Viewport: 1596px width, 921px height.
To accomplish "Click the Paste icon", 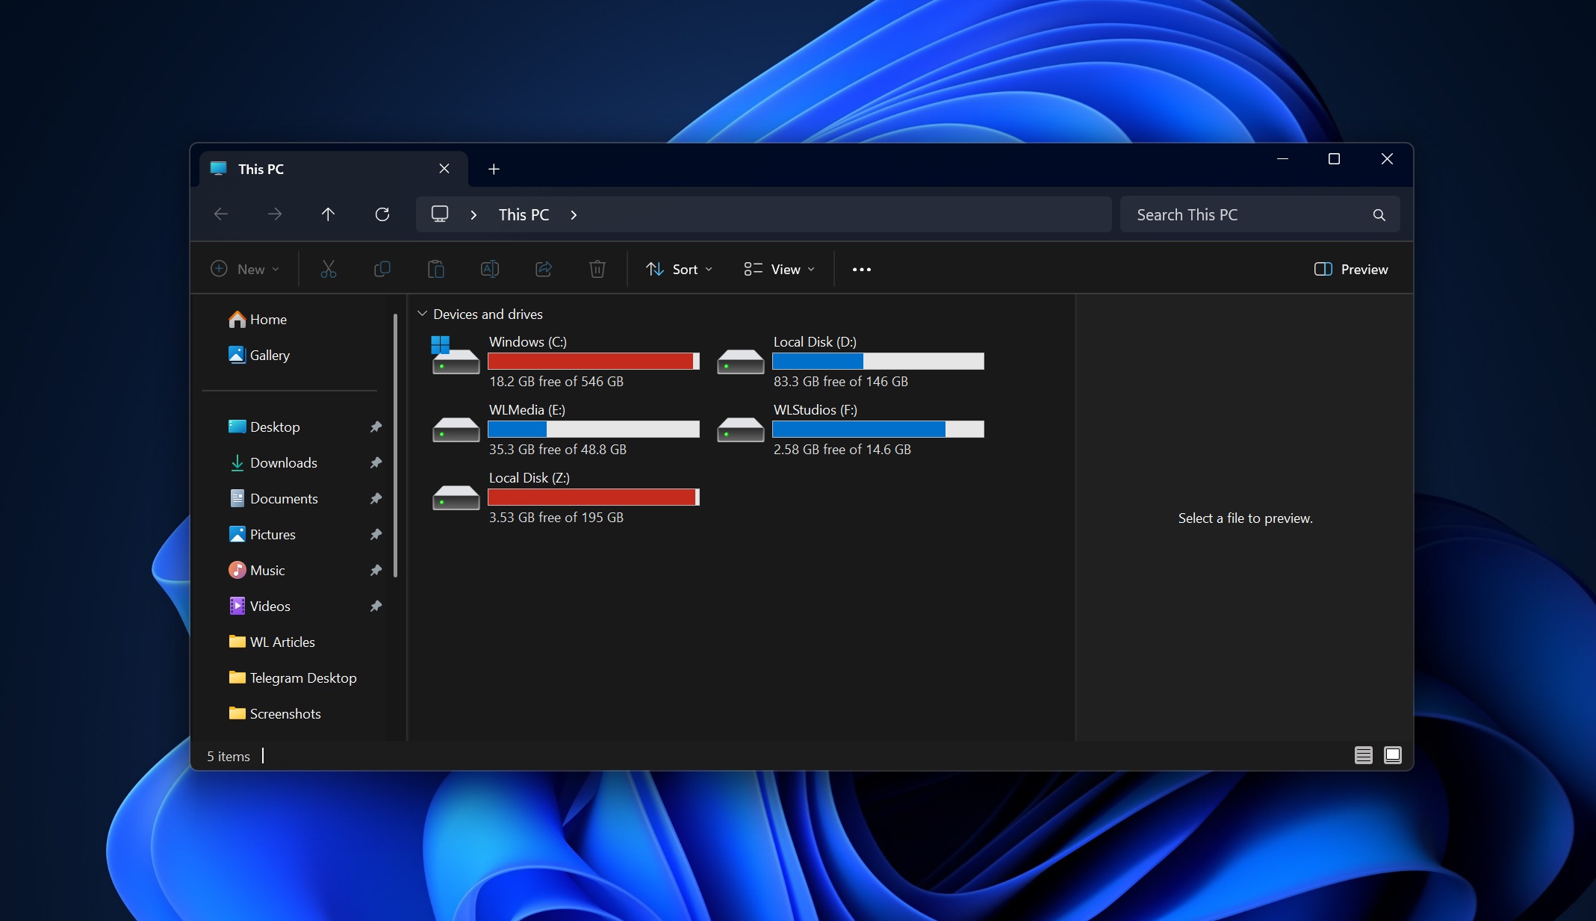I will point(436,269).
